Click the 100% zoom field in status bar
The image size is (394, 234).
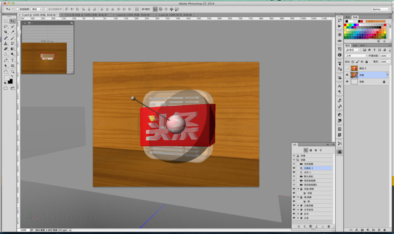tap(23, 230)
